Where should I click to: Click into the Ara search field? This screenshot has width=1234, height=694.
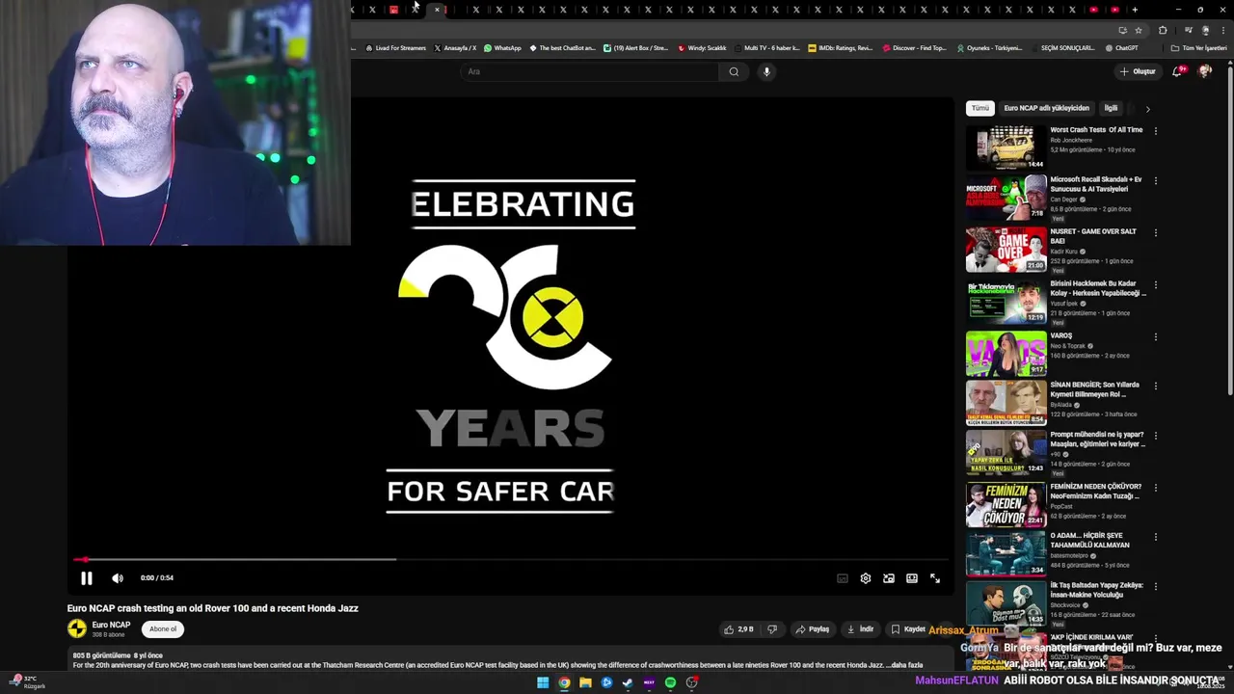(x=590, y=71)
